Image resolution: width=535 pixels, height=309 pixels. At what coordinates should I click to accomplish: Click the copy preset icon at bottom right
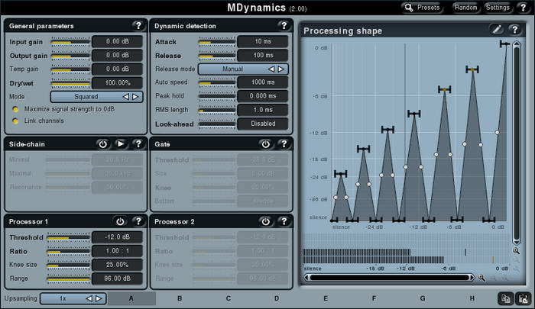click(x=505, y=299)
